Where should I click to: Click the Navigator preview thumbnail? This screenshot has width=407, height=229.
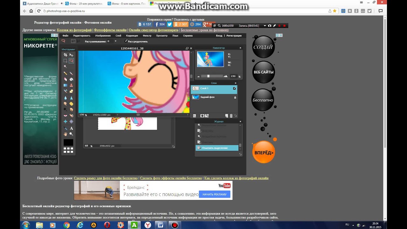210,59
